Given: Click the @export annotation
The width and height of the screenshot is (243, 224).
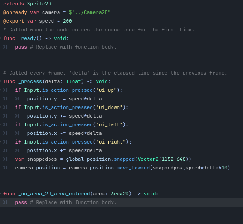Looking at the screenshot, I should (x=14, y=21).
